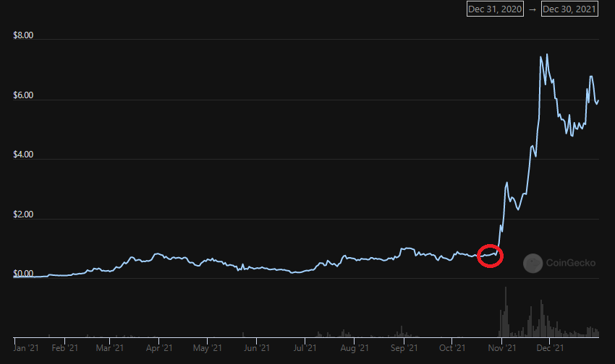Viewport: 615px width, 364px height.
Task: Open the Dec 30, 2021 end date field
Action: (570, 9)
